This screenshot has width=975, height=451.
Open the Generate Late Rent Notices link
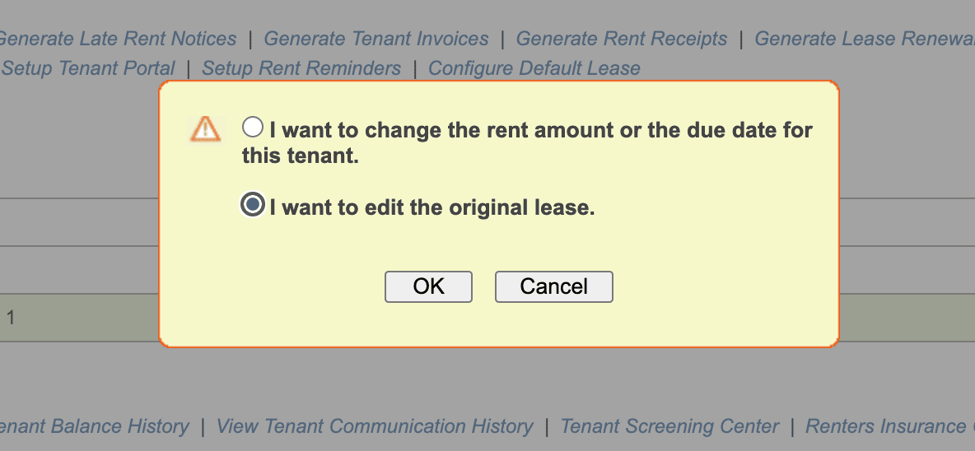(x=117, y=39)
